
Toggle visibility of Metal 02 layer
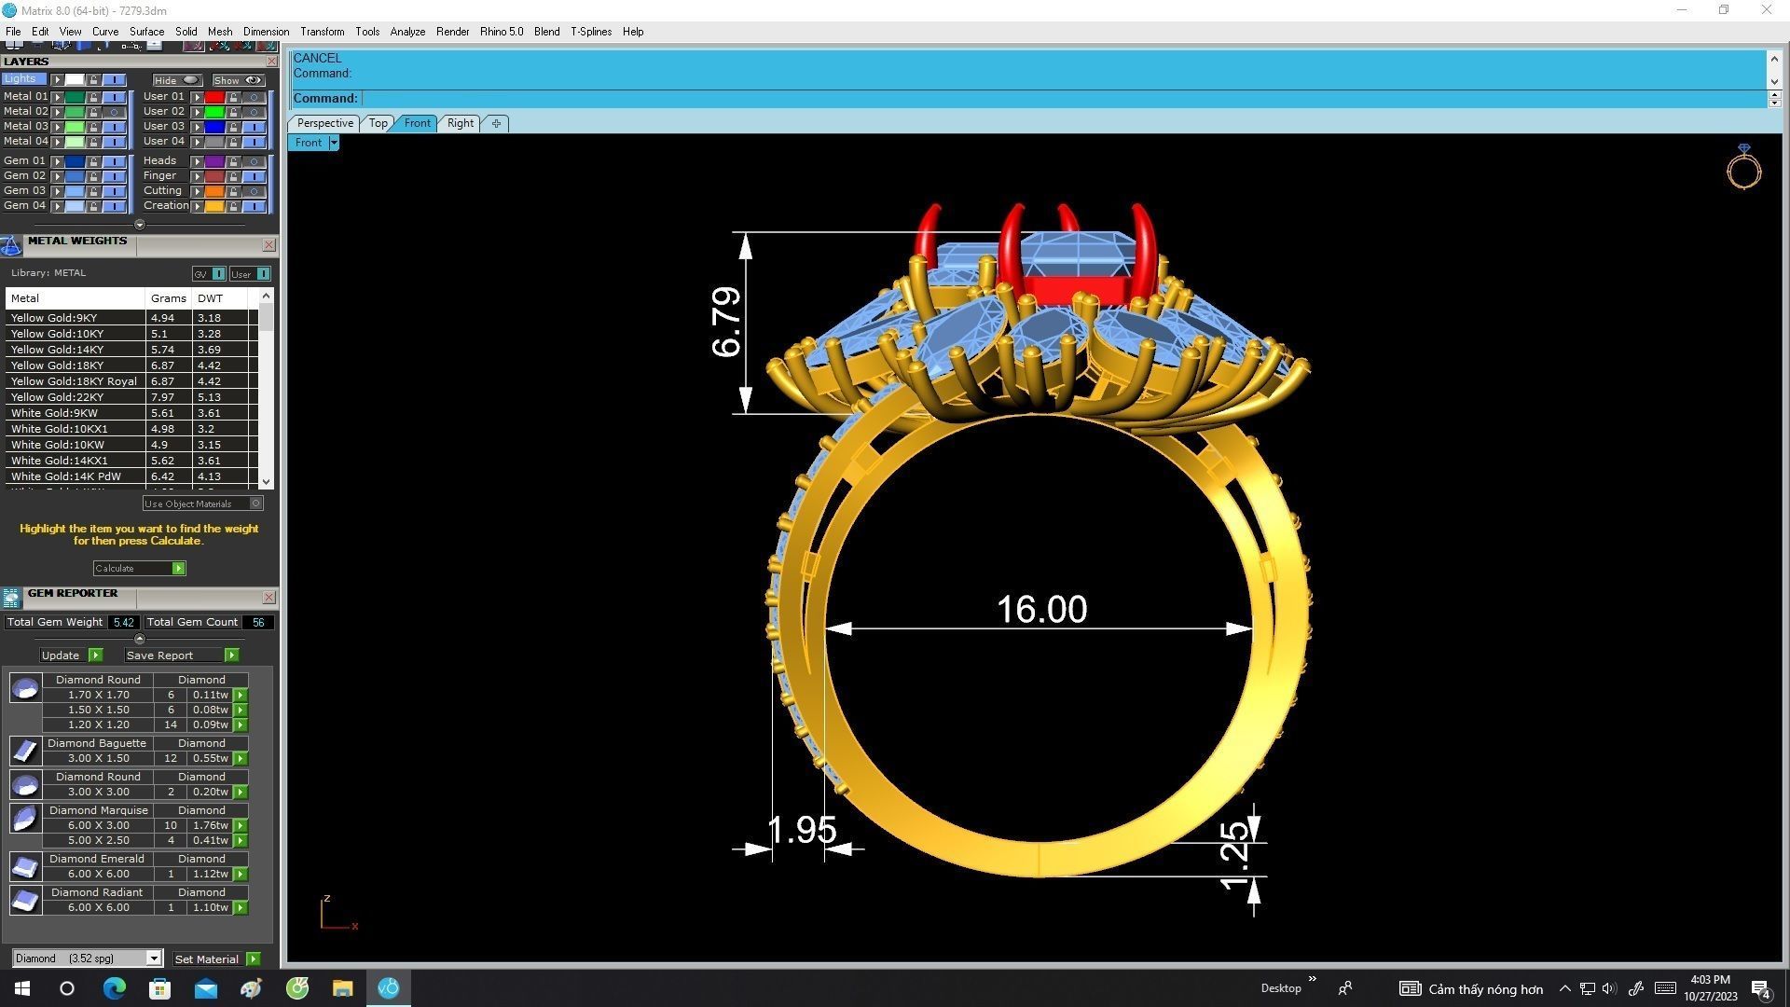click(x=114, y=112)
